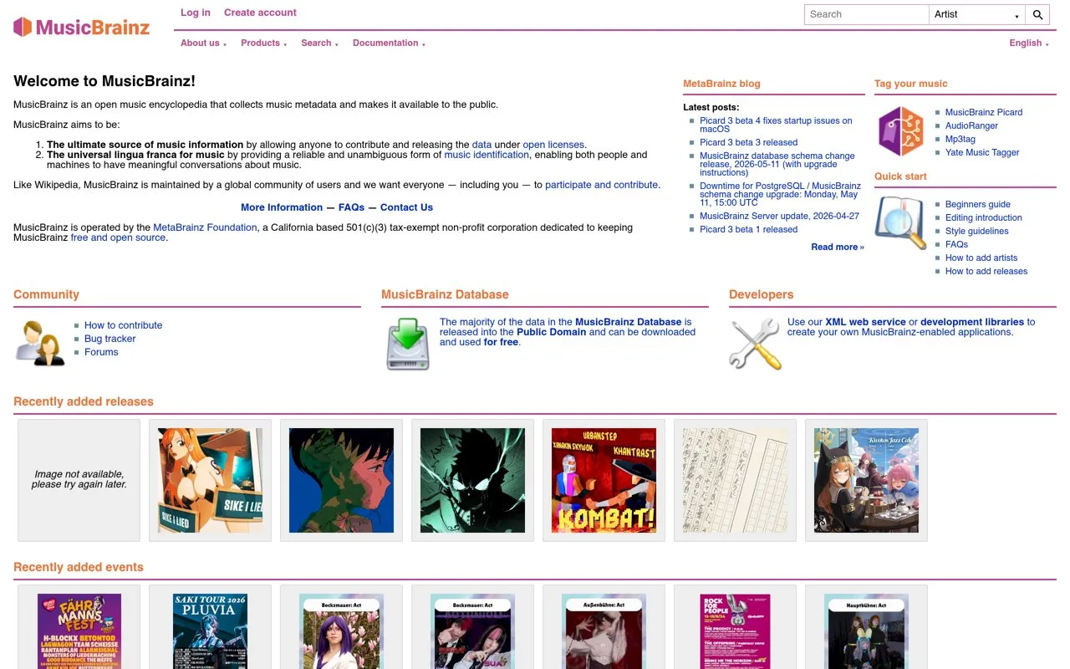Viewport: 1070px width, 669px height.
Task: Open the Search dropdown menu
Action: point(319,43)
